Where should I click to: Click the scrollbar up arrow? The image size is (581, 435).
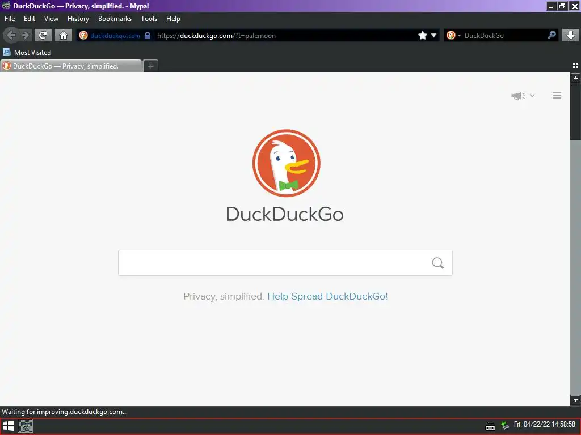(x=575, y=78)
